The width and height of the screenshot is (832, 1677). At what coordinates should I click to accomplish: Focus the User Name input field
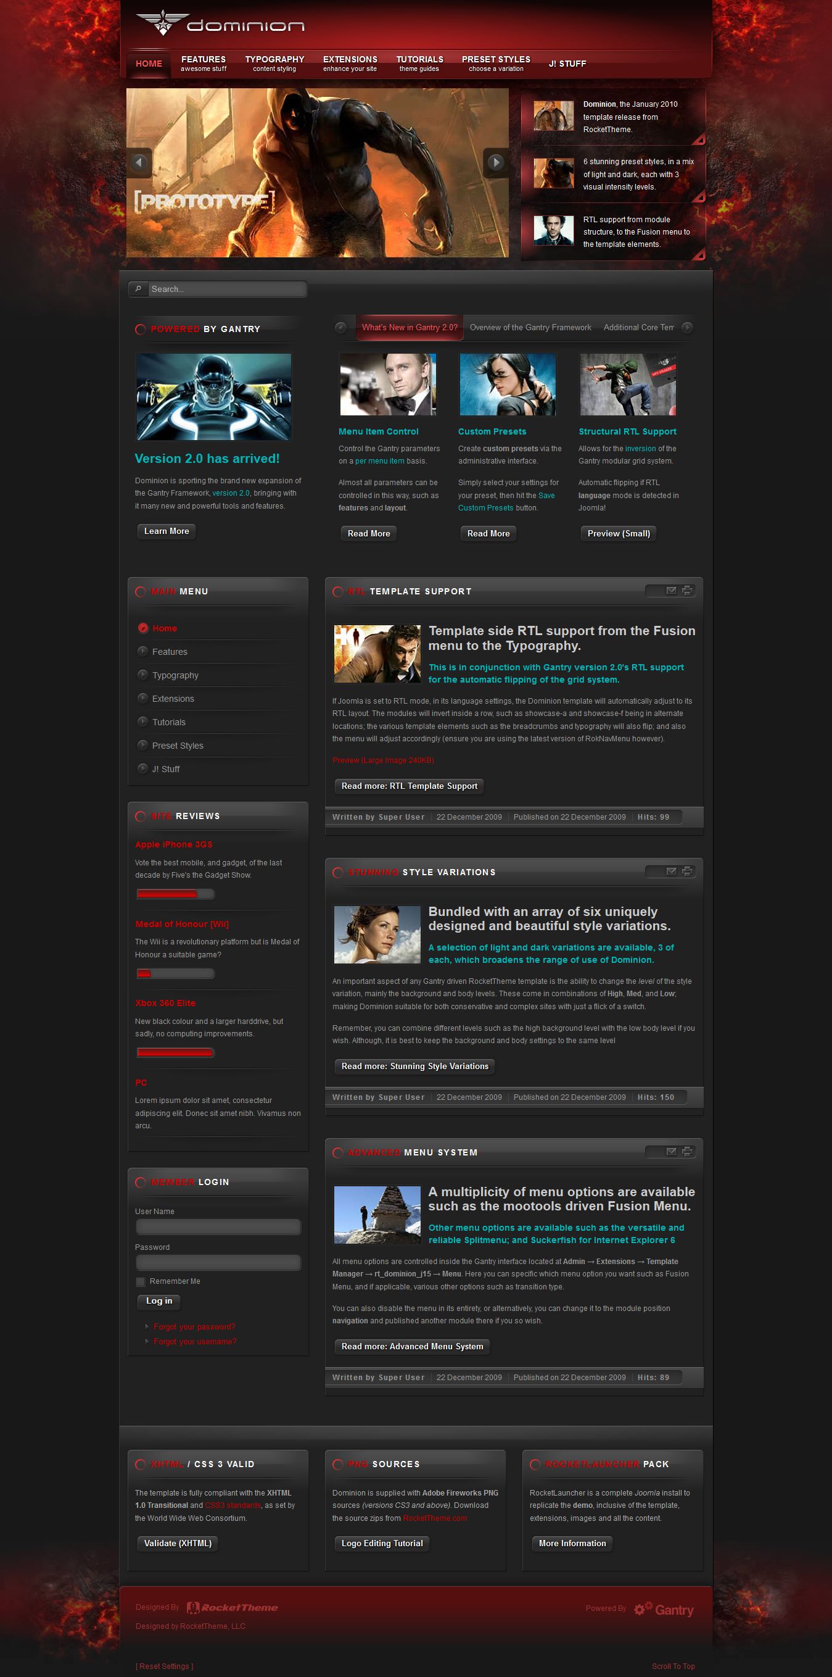click(x=218, y=1227)
